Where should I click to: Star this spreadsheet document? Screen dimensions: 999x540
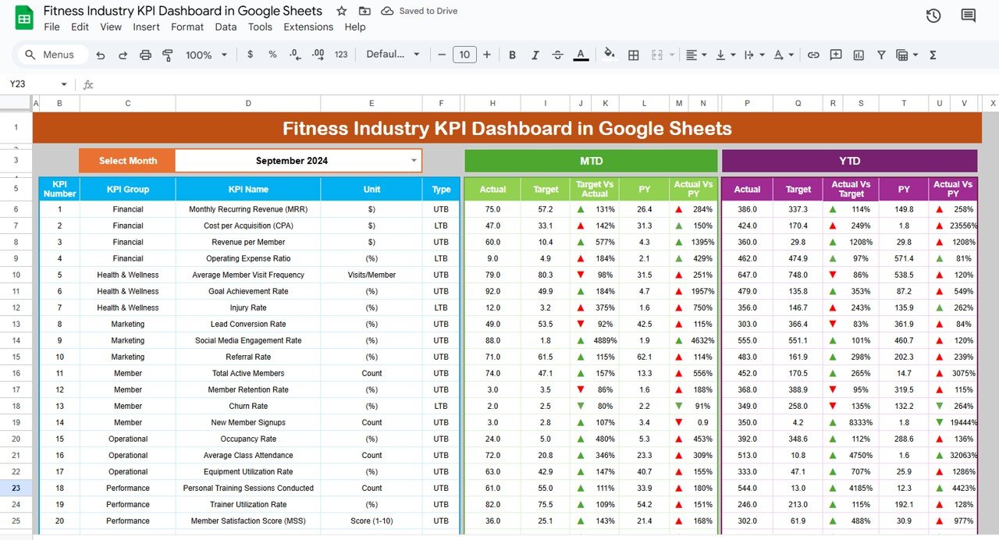coord(342,11)
